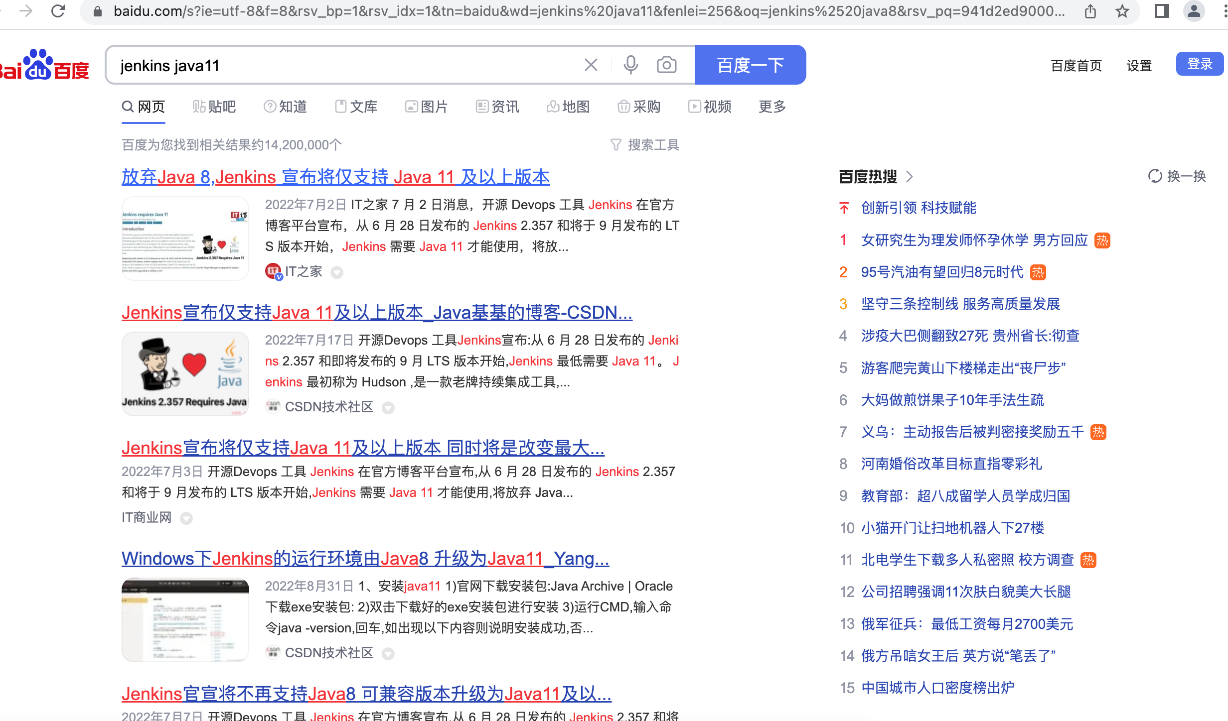The width and height of the screenshot is (1228, 721).
Task: Click the 百度热搜 heading
Action: [868, 176]
